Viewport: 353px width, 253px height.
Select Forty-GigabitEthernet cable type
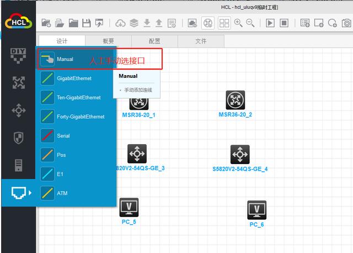[76, 117]
